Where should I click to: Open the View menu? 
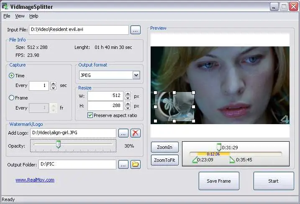(20, 16)
